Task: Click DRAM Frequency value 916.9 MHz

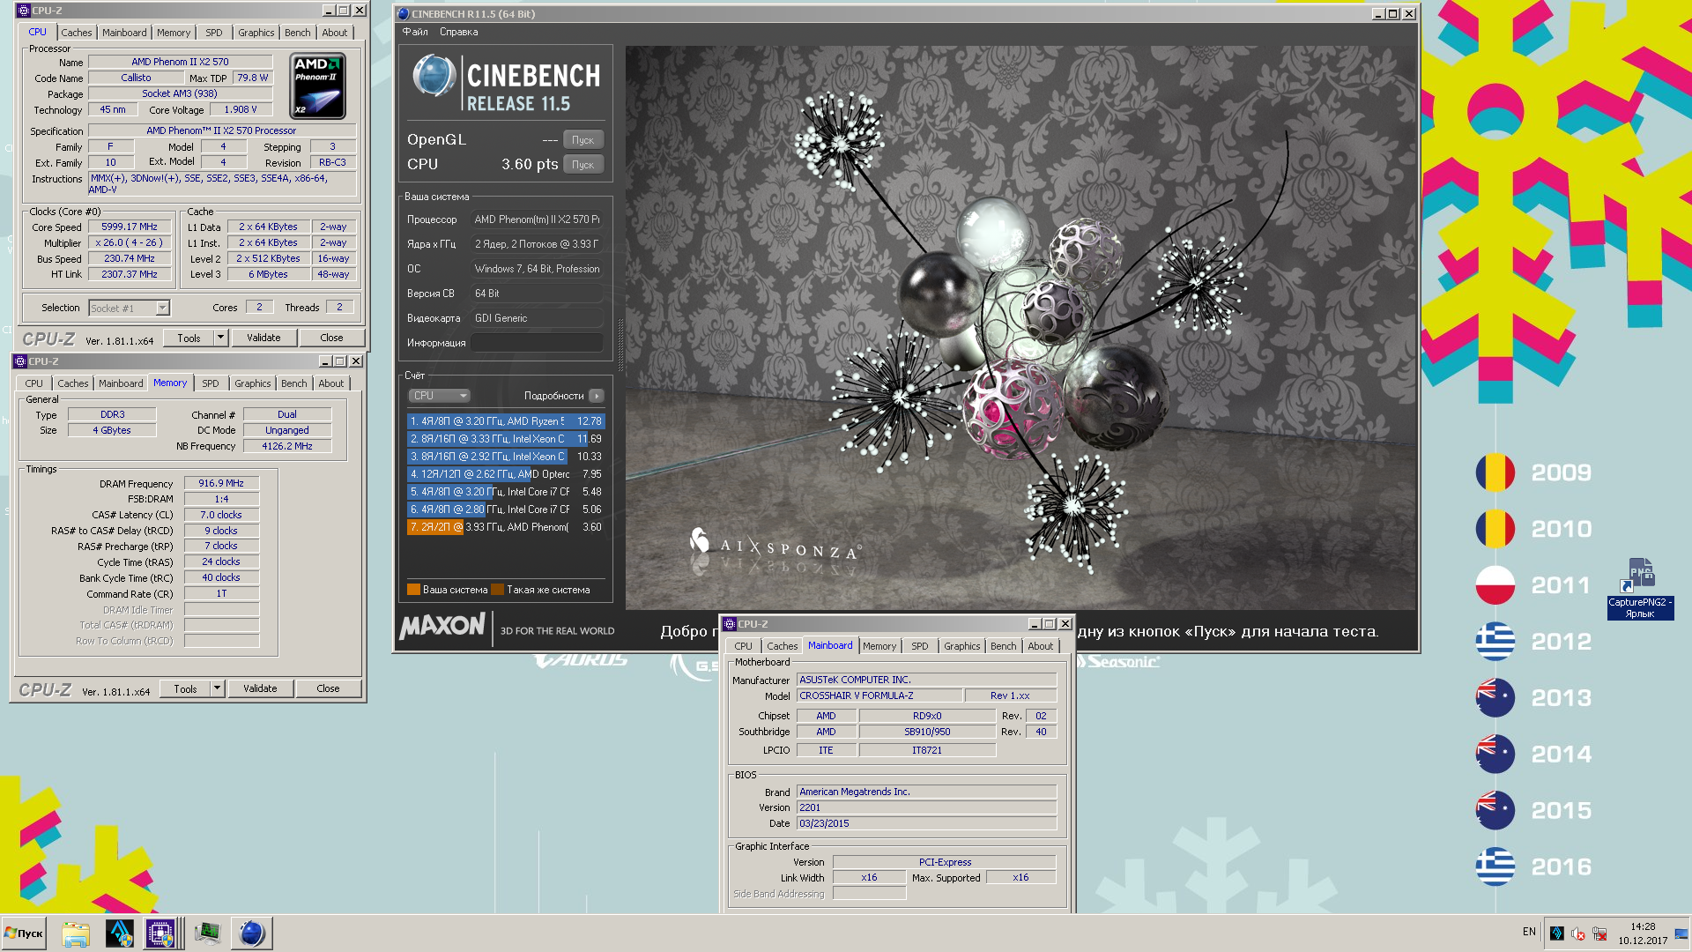Action: [221, 484]
